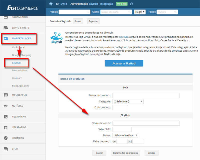Select MercadoLivre submenu item
This screenshot has height=160, width=200.
click(20, 70)
